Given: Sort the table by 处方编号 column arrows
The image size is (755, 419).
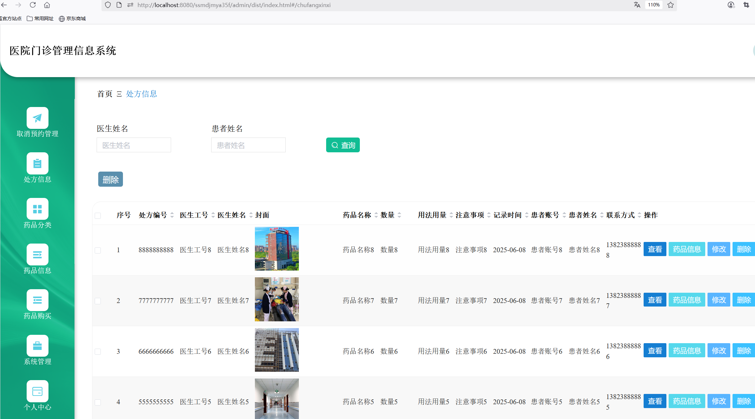Looking at the screenshot, I should (x=172, y=215).
